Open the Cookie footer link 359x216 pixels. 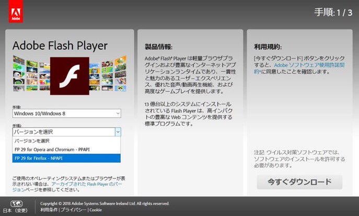tap(96, 210)
